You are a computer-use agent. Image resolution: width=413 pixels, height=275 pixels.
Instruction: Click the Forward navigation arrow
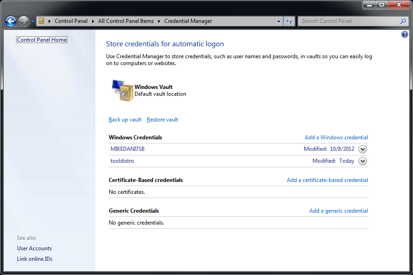[x=24, y=22]
